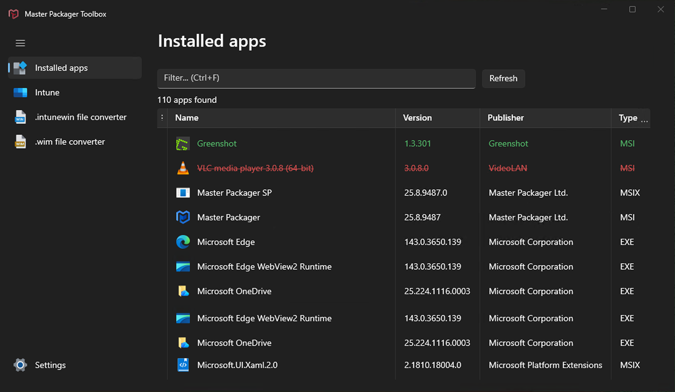Click the Master Packager SP icon
675x392 pixels.
183,193
